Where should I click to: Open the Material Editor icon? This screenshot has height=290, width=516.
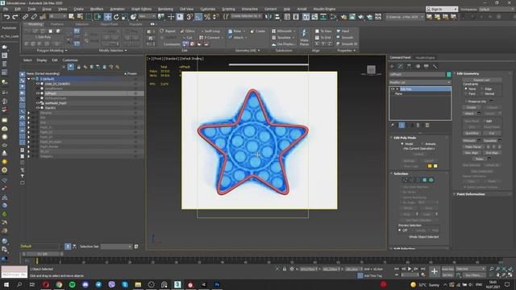333,17
